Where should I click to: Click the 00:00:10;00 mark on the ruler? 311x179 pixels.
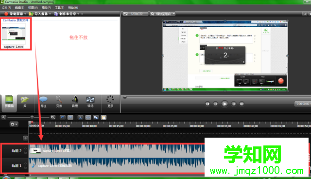[x=89, y=126]
